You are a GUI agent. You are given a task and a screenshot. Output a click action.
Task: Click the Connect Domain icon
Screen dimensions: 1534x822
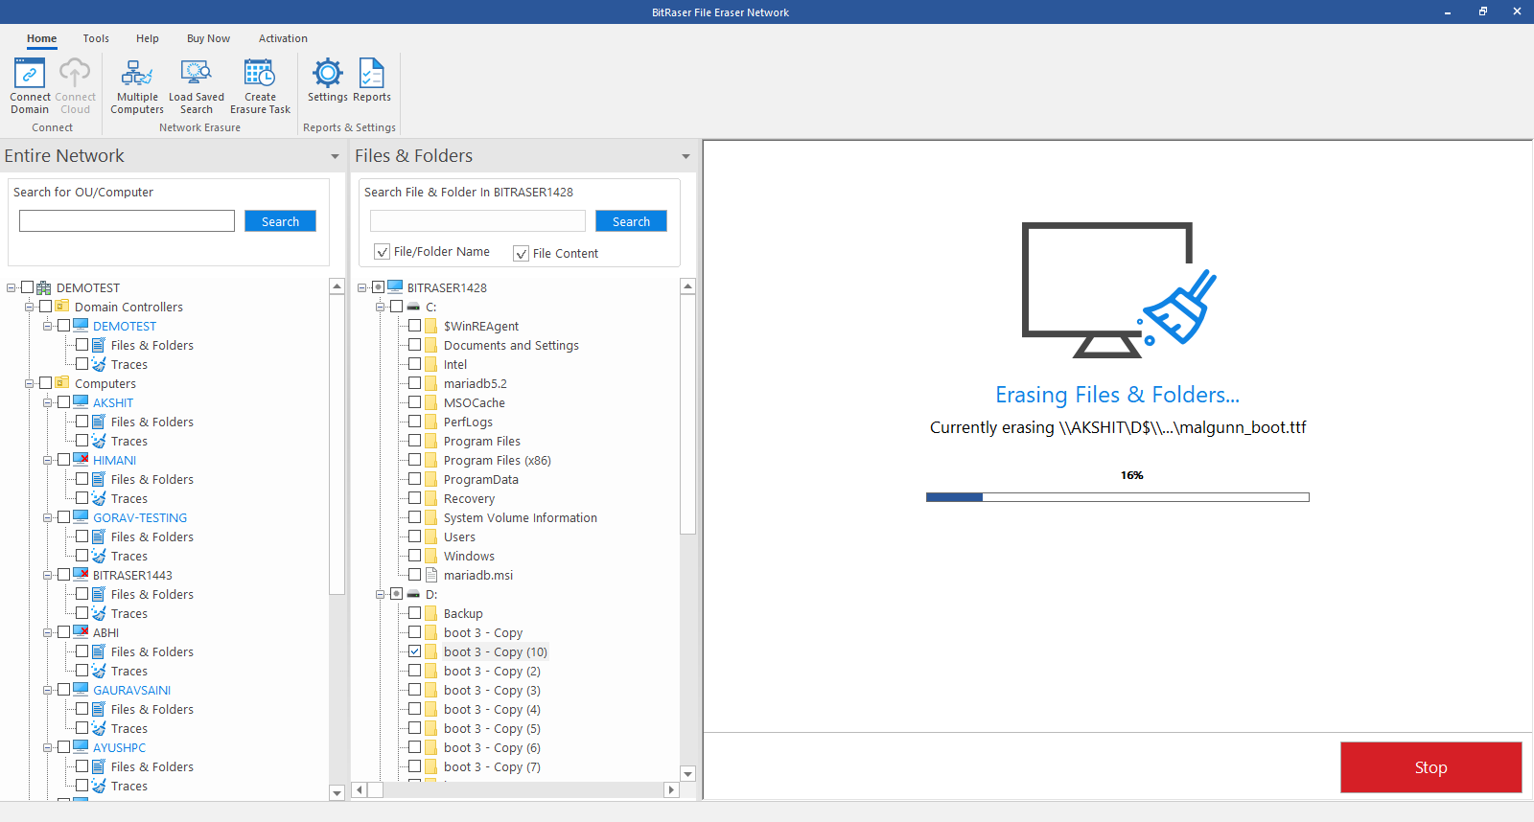[x=30, y=73]
